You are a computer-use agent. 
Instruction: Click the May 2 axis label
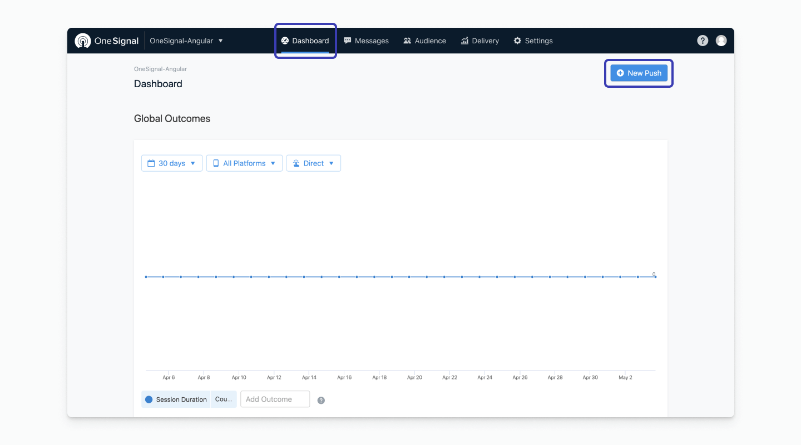click(x=625, y=377)
